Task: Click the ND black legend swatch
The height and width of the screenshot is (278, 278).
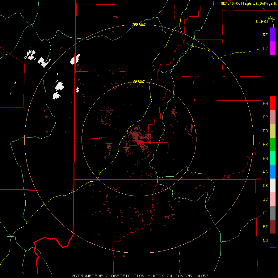Action: (273, 240)
